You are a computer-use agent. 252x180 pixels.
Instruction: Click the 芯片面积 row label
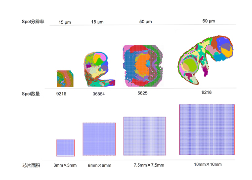(31, 165)
